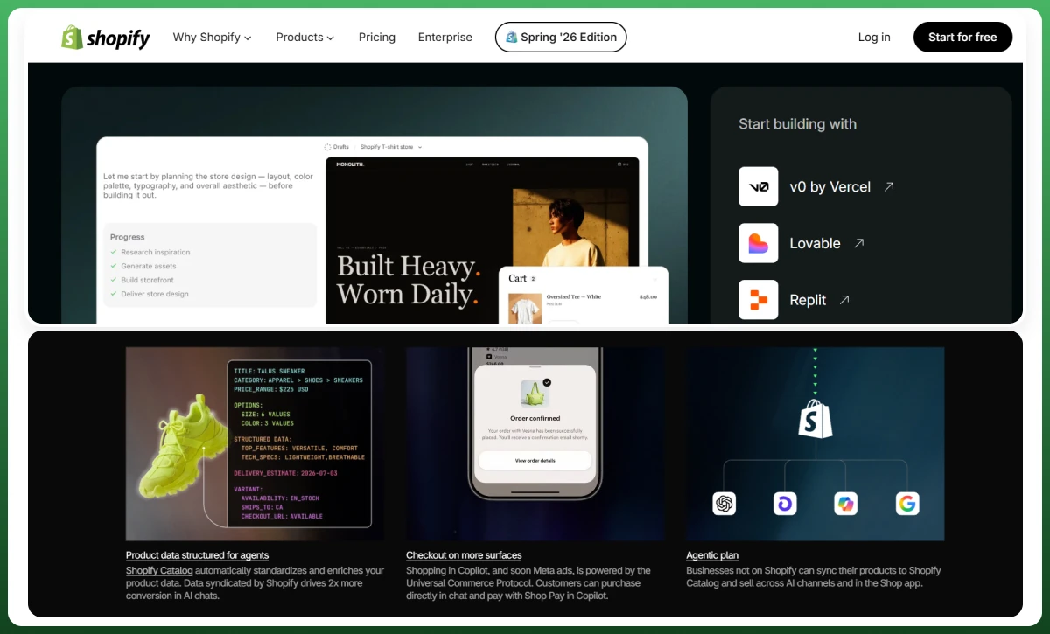This screenshot has height=634, width=1050.
Task: Open the Product data structured for agents link
Action: pos(197,555)
